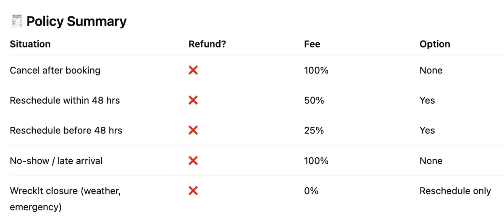The height and width of the screenshot is (223, 504).
Task: Click the 25% fee value
Action: (x=314, y=131)
